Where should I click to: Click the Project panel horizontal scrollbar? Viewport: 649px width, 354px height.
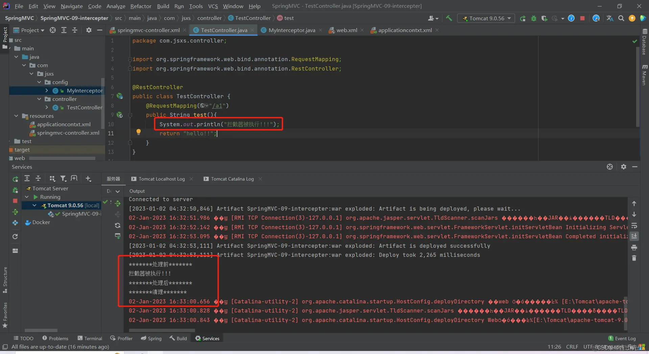(62, 158)
